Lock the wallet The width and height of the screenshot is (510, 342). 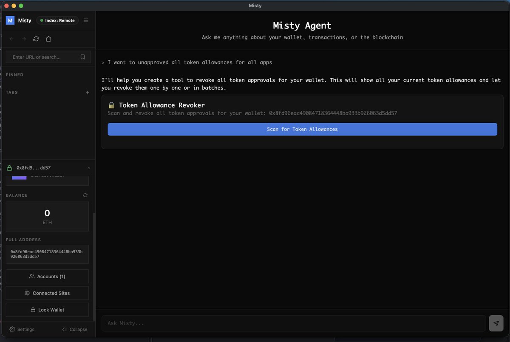tap(47, 310)
